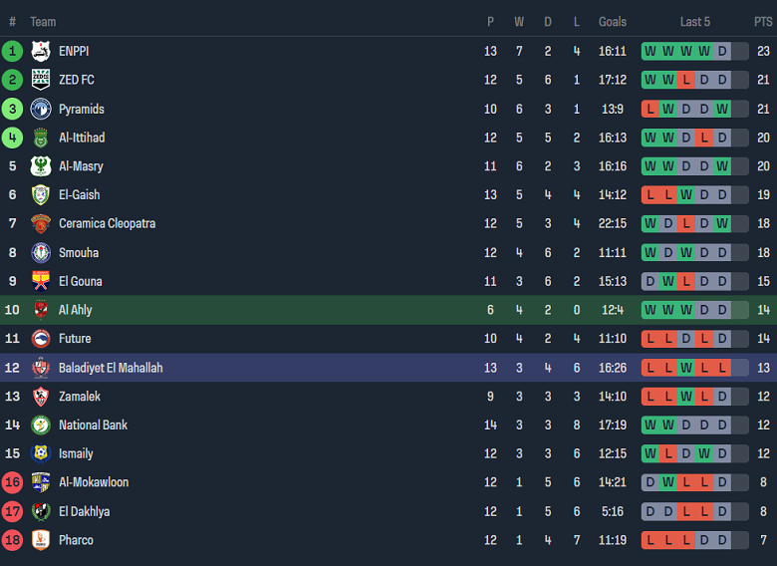The height and width of the screenshot is (566, 777).
Task: Click the Ceramica Cleopatra crest icon
Action: pos(41,223)
